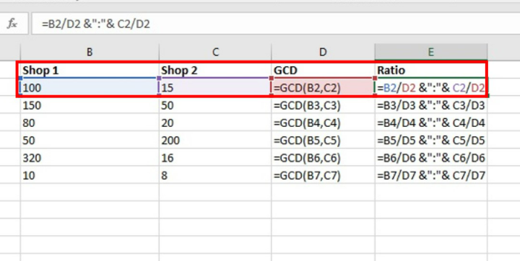Select cell with =GCD(B3,C3)
The width and height of the screenshot is (520, 261).
[x=324, y=105]
